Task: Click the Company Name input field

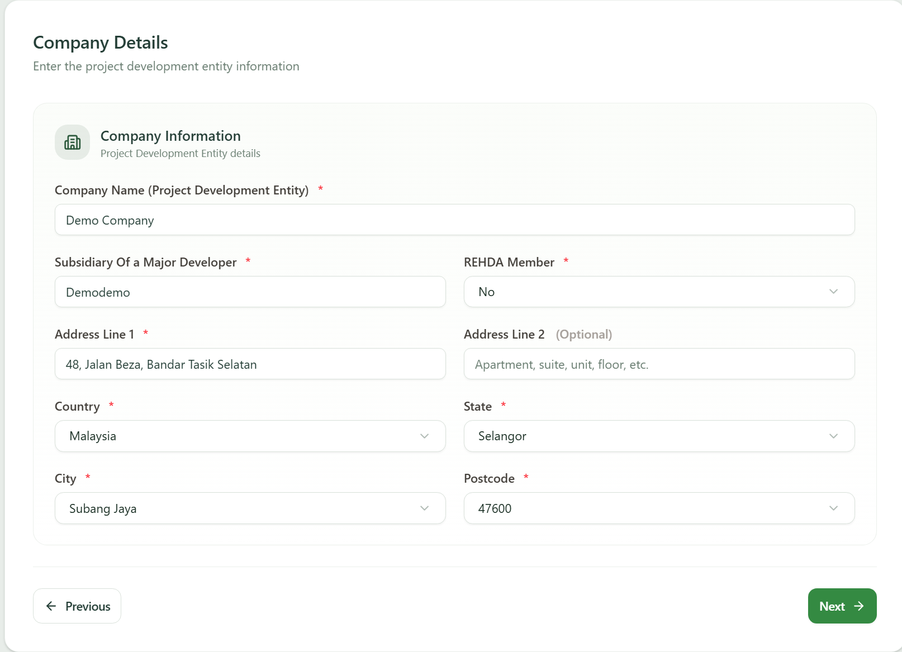Action: [455, 220]
